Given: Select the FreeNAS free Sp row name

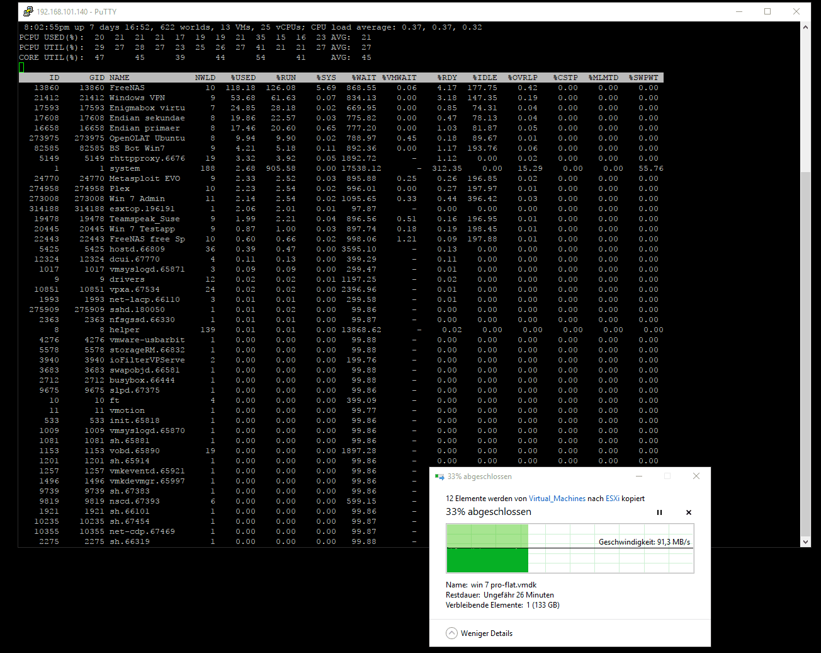Looking at the screenshot, I should pyautogui.click(x=147, y=239).
